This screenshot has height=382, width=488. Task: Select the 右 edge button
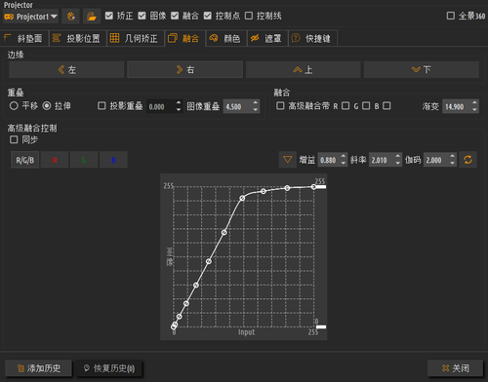click(184, 69)
